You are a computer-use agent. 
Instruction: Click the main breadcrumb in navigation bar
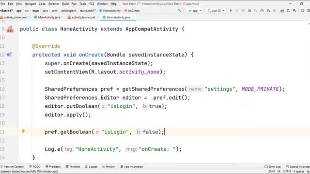pyautogui.click(x=36, y=11)
